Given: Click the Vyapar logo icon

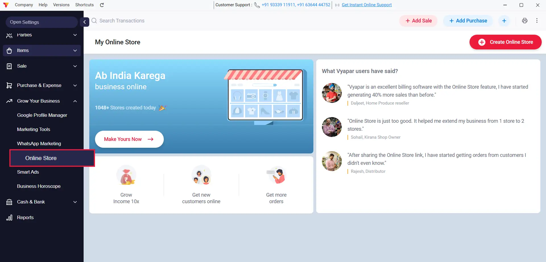Looking at the screenshot, I should click(6, 5).
